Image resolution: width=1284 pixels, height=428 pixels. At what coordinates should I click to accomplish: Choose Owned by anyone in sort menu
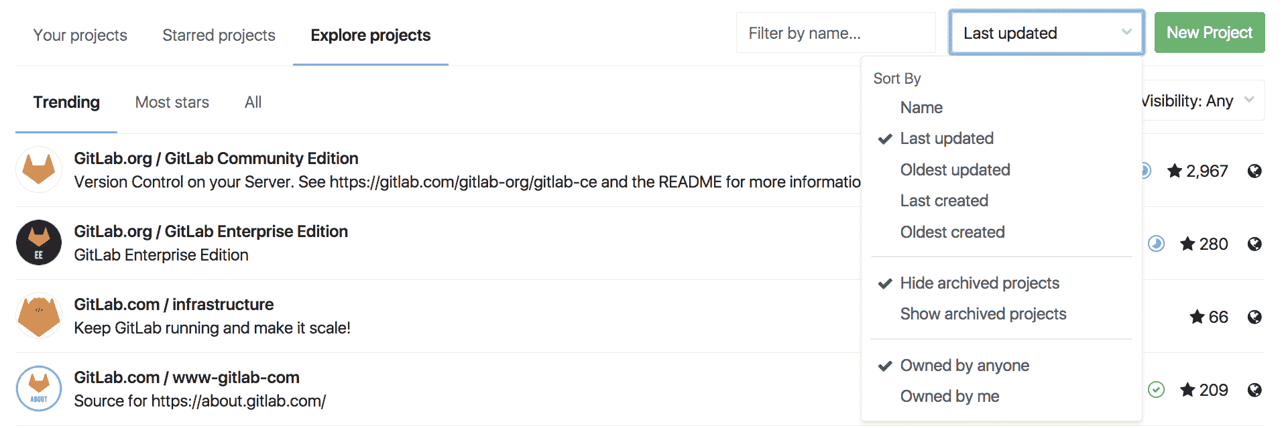point(964,366)
